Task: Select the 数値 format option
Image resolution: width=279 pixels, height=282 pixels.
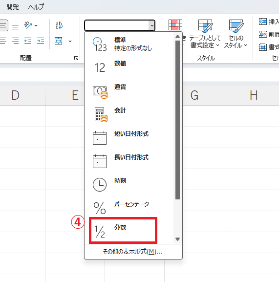Action: click(129, 67)
